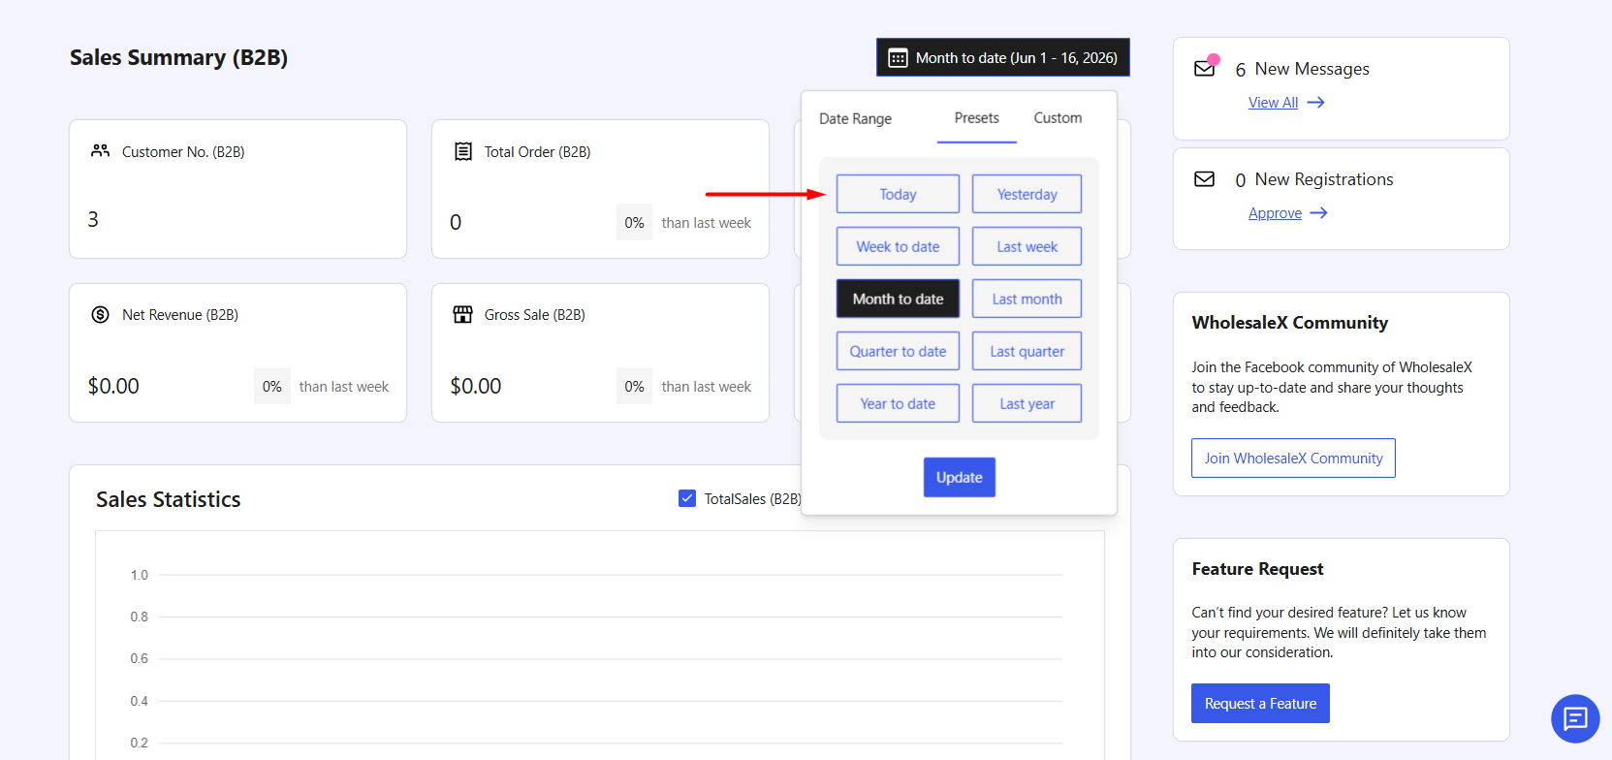The height and width of the screenshot is (760, 1612).
Task: Click the Approve registrations link
Action: [x=1275, y=213]
